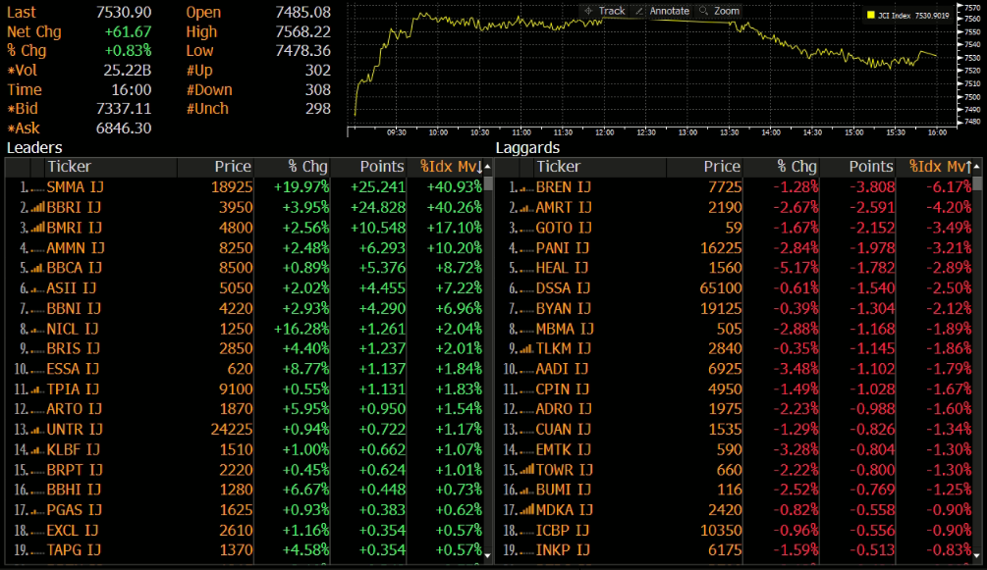Open the CPIN IJ ticker

(x=562, y=389)
